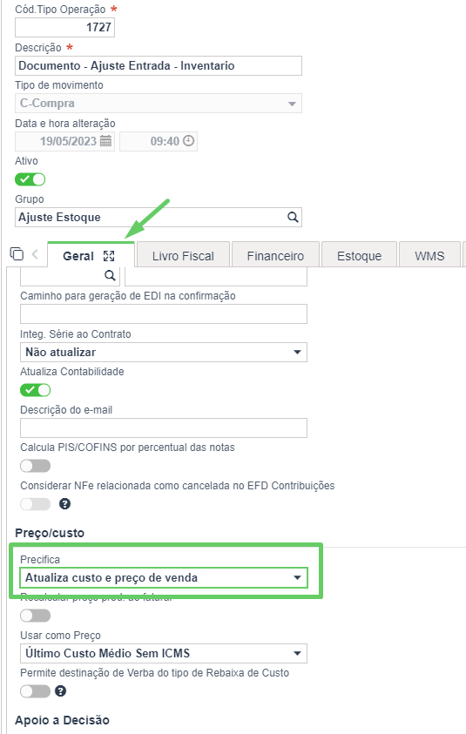Open the Financeiro tab

275,256
